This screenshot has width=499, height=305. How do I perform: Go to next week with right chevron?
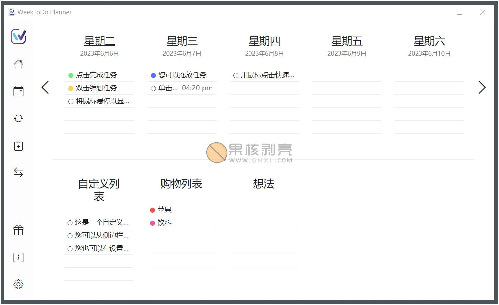click(482, 87)
